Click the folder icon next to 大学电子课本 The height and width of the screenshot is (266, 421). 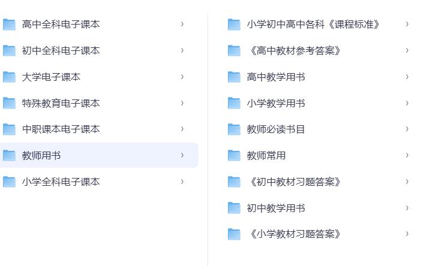coord(9,77)
